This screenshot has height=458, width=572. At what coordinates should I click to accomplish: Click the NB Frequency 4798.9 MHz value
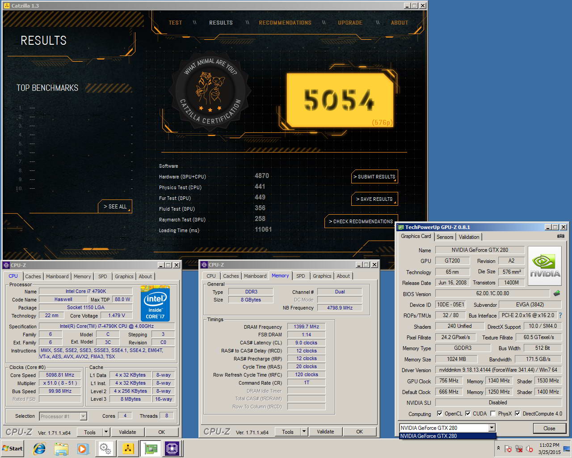click(x=340, y=308)
